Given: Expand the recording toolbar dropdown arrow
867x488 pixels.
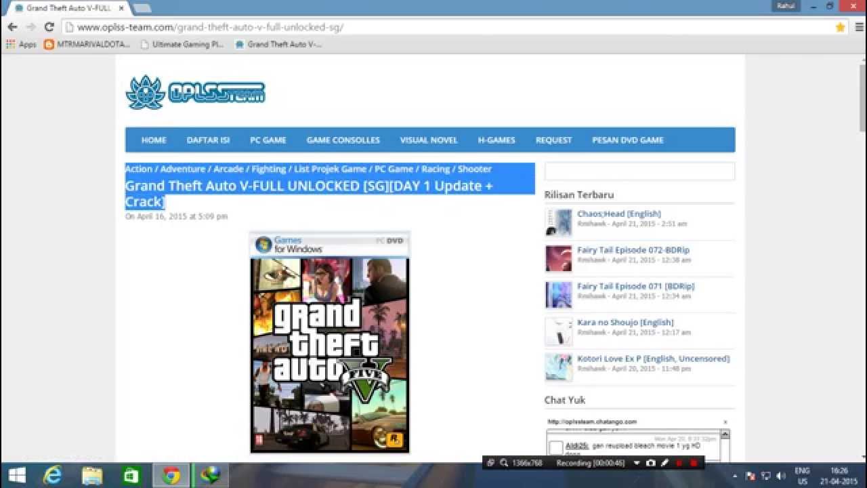Looking at the screenshot, I should [637, 463].
